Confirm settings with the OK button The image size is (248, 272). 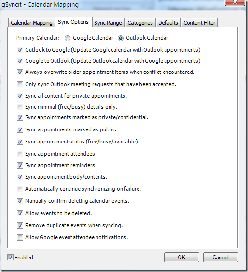coord(181,257)
